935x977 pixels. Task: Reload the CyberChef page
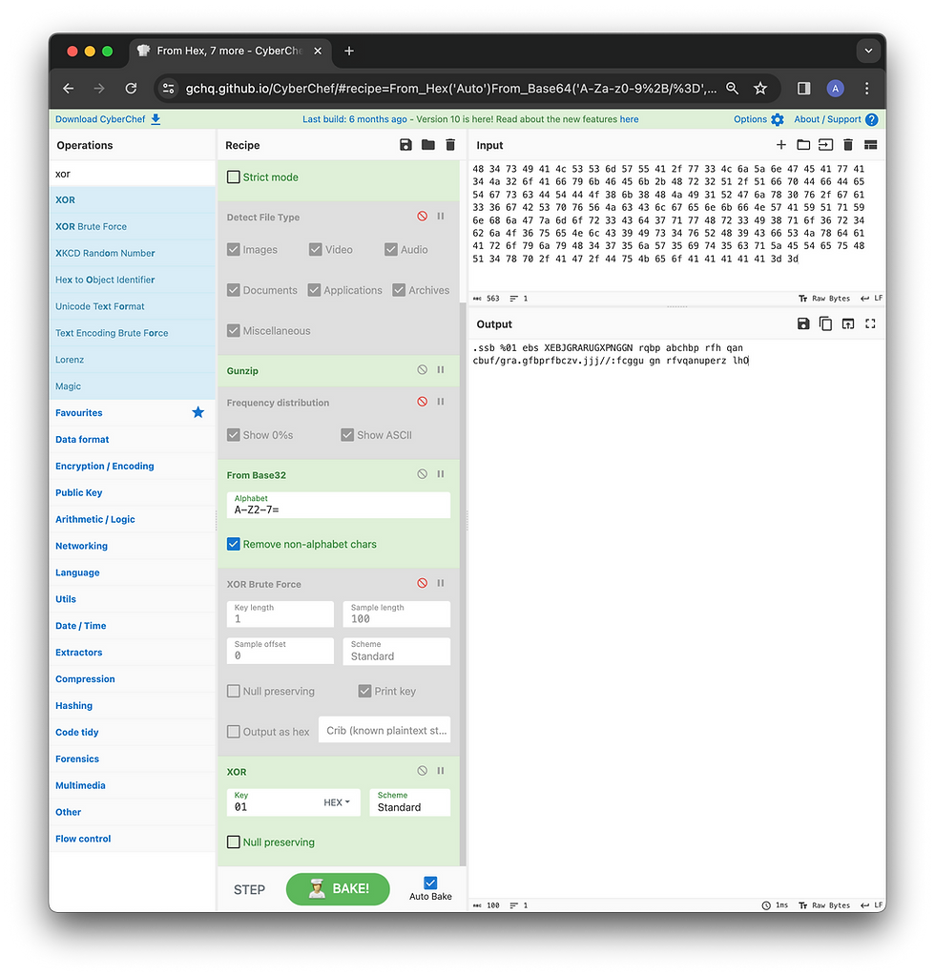coord(131,89)
